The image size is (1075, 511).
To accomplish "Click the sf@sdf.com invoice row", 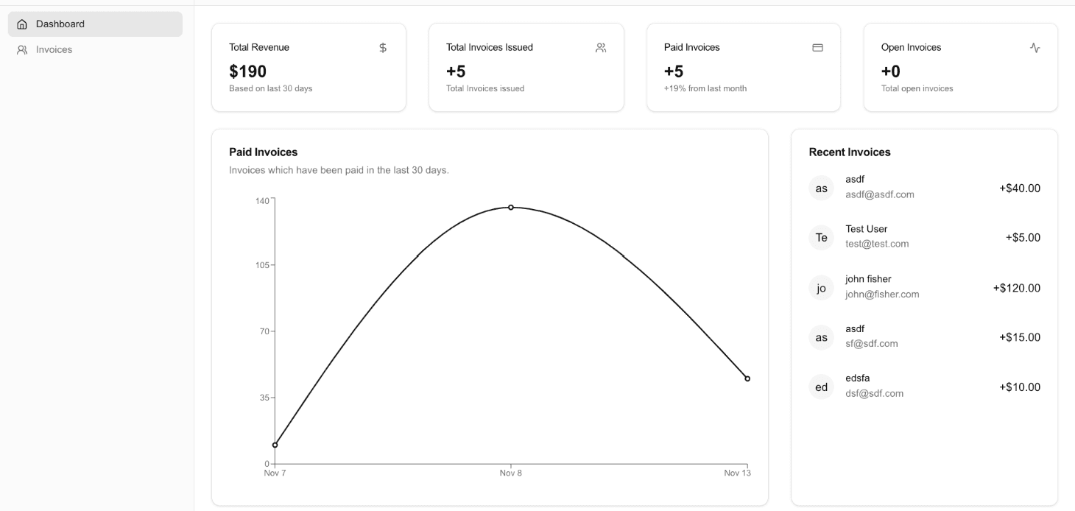I will [872, 344].
